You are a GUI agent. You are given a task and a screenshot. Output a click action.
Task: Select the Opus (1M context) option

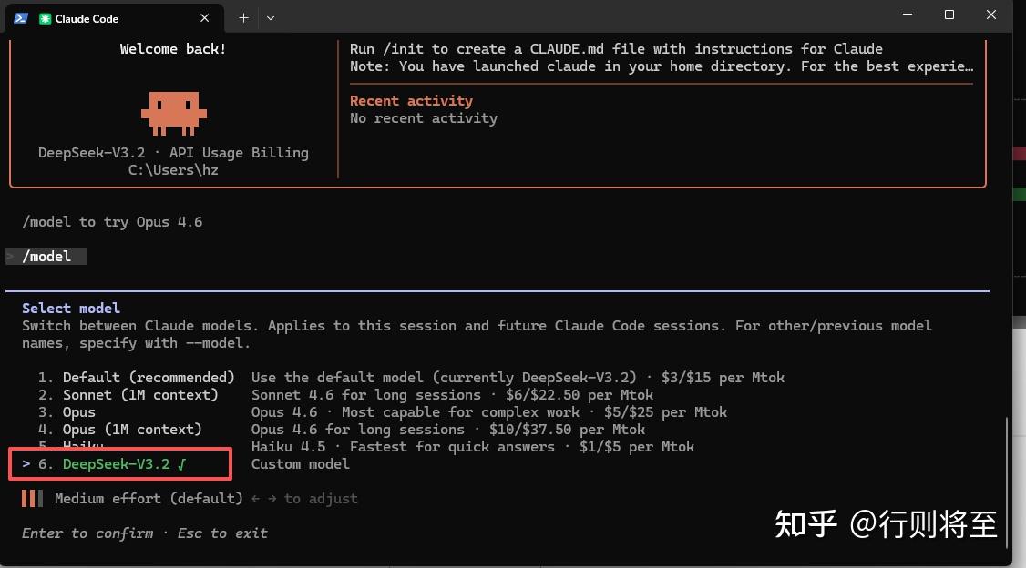click(132, 430)
